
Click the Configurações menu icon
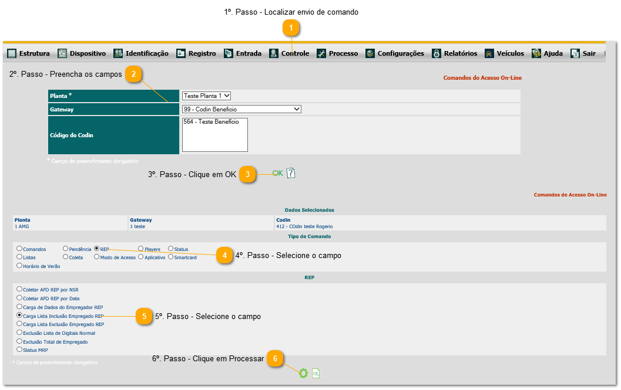click(x=370, y=53)
